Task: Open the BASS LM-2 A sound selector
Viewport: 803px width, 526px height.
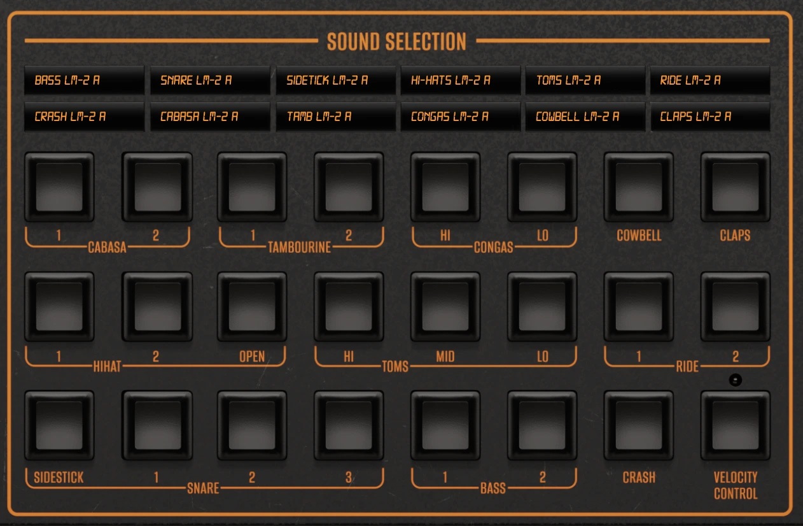Action: pyautogui.click(x=83, y=80)
